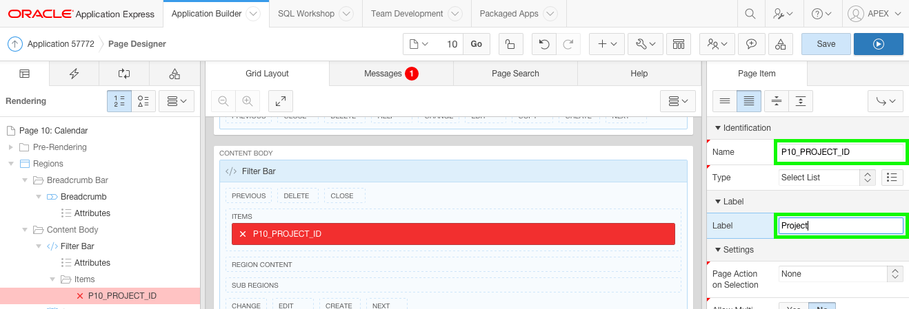
Task: Switch to Page Shared Components tab icon
Action: tap(174, 74)
